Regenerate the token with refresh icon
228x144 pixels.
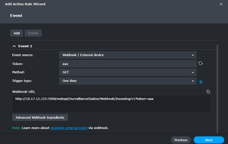click(x=201, y=63)
